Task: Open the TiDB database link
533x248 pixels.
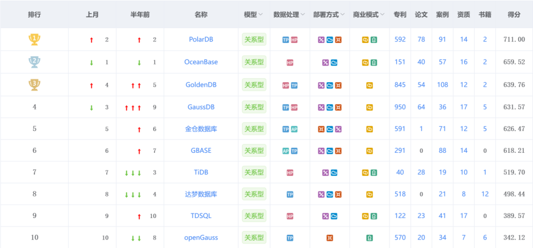Action: 201,172
